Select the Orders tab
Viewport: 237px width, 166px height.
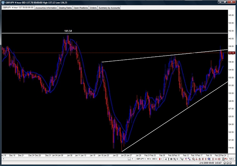click(93, 8)
